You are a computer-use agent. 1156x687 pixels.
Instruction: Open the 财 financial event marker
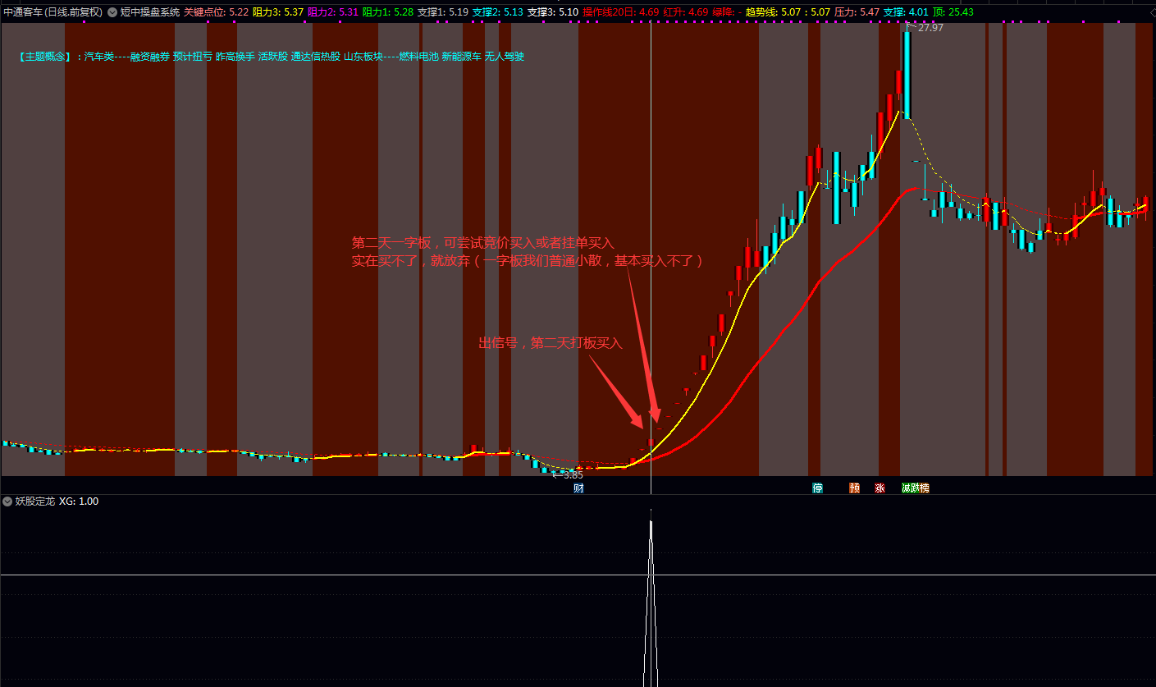tap(578, 488)
